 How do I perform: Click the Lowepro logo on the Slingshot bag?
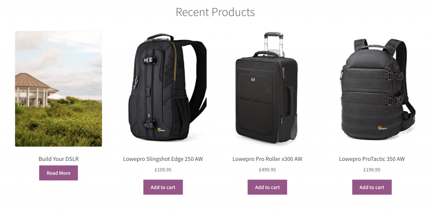[162, 129]
